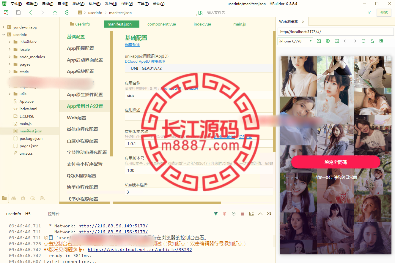Clear console output with X icon

(x=269, y=214)
